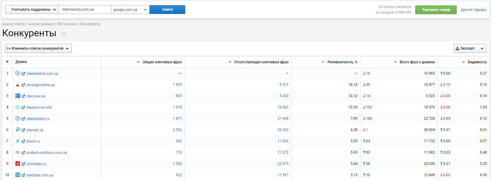Expand the Учитывать поддомены dropdown

pyautogui.click(x=32, y=10)
